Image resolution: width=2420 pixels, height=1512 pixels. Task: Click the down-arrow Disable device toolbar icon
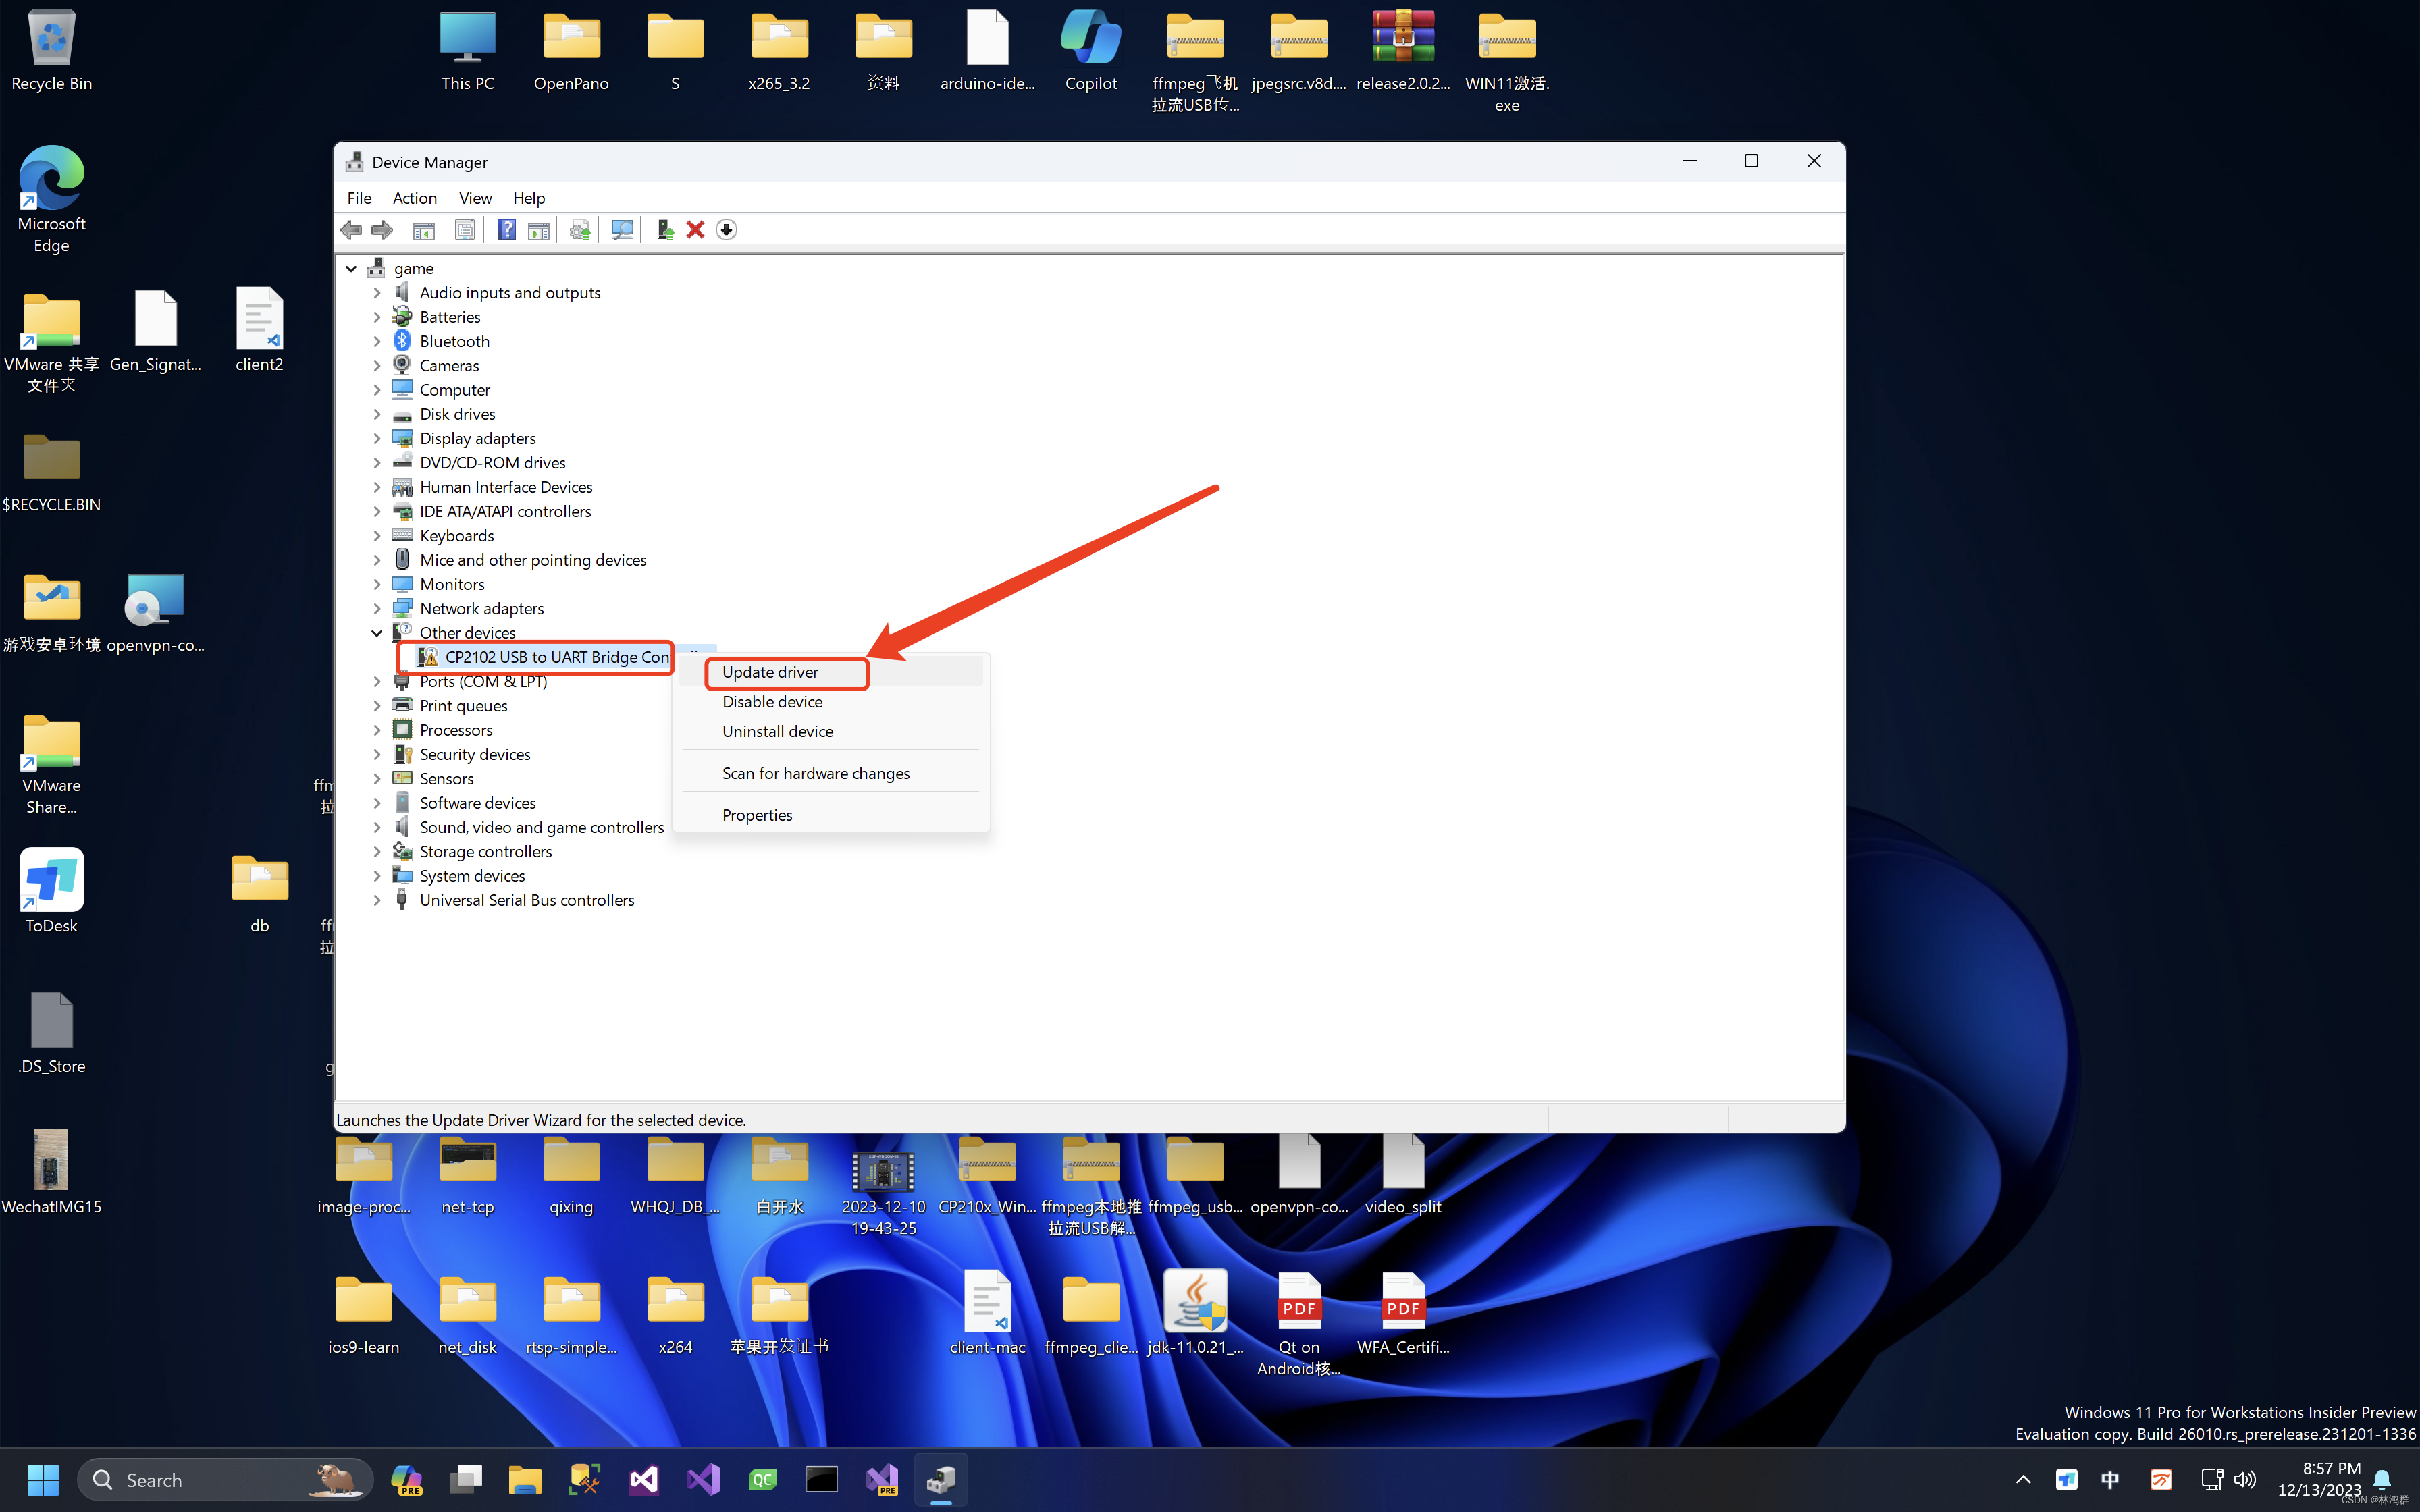(x=727, y=230)
